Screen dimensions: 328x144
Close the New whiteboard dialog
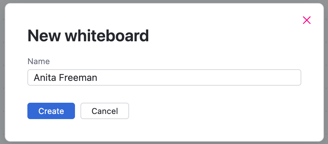coord(307,20)
